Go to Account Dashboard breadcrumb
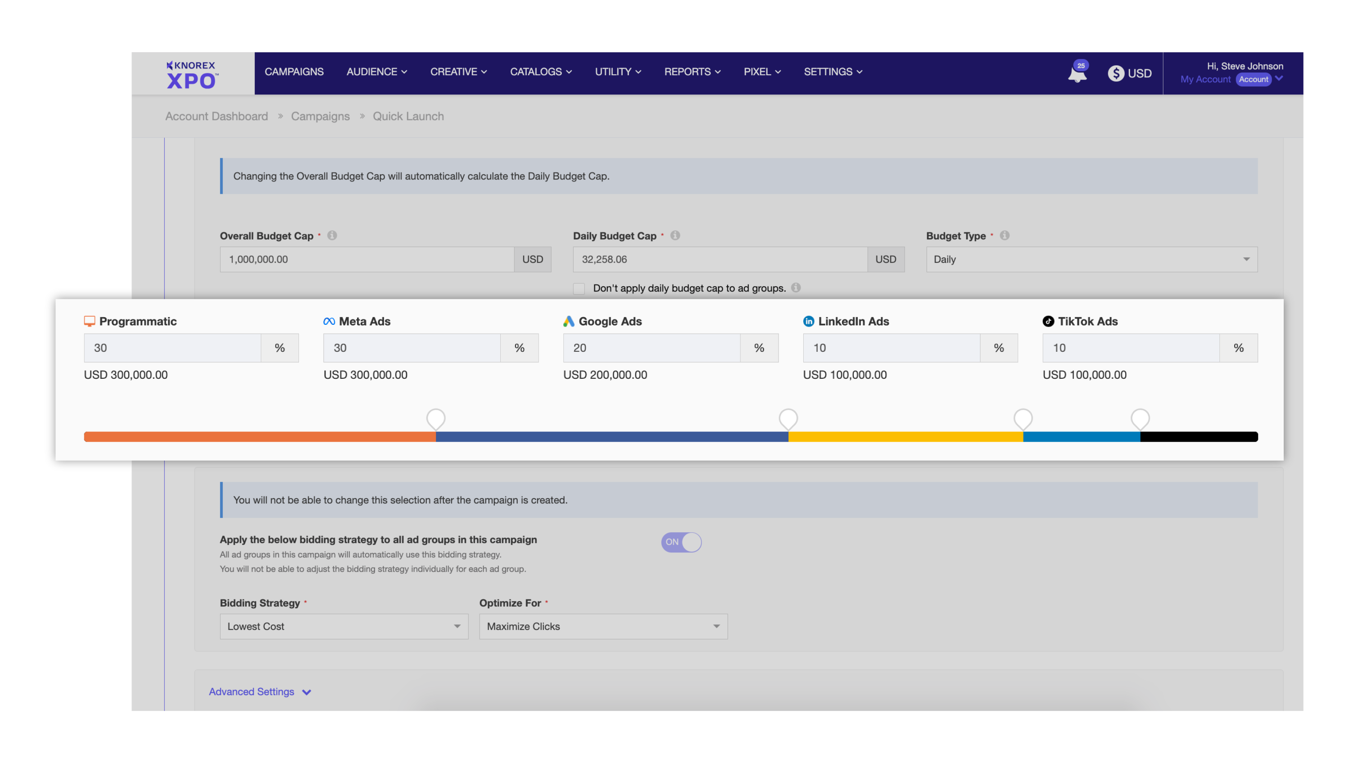1358x763 pixels. point(217,116)
